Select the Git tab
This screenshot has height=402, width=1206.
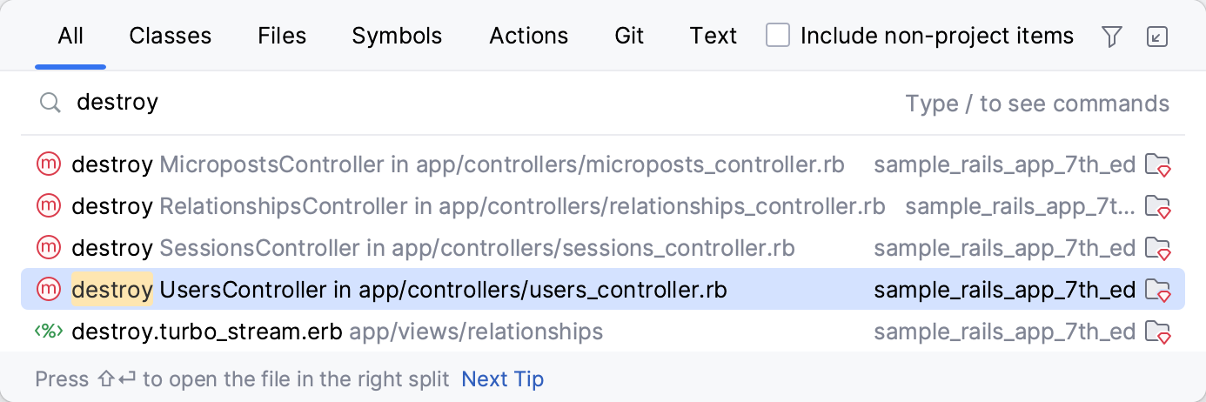629,36
